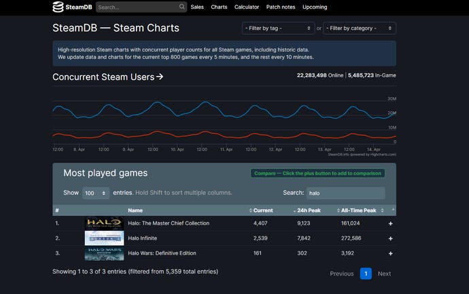469x294 pixels.
Task: Click the SteamDB brand name link
Action: 79,7
